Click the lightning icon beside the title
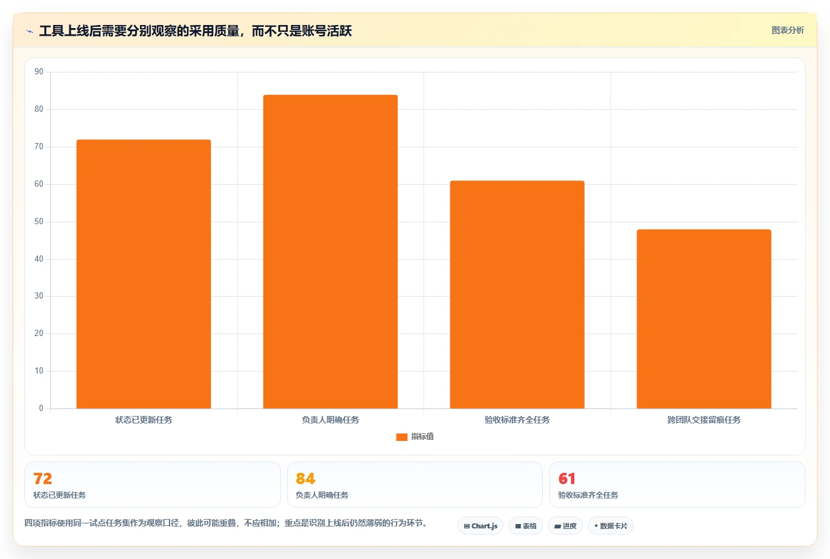 point(29,31)
